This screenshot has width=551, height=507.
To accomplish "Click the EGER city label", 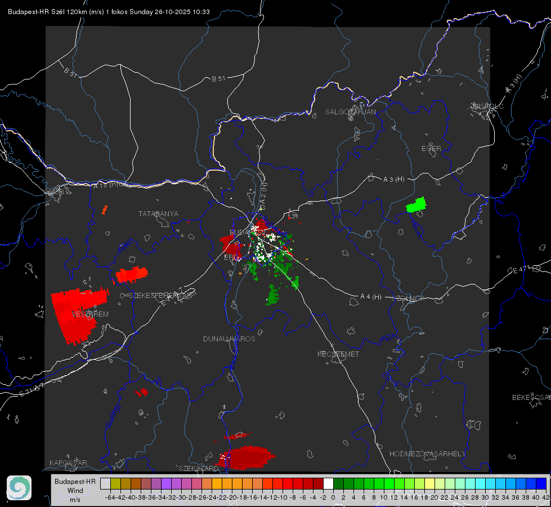I will (431, 149).
